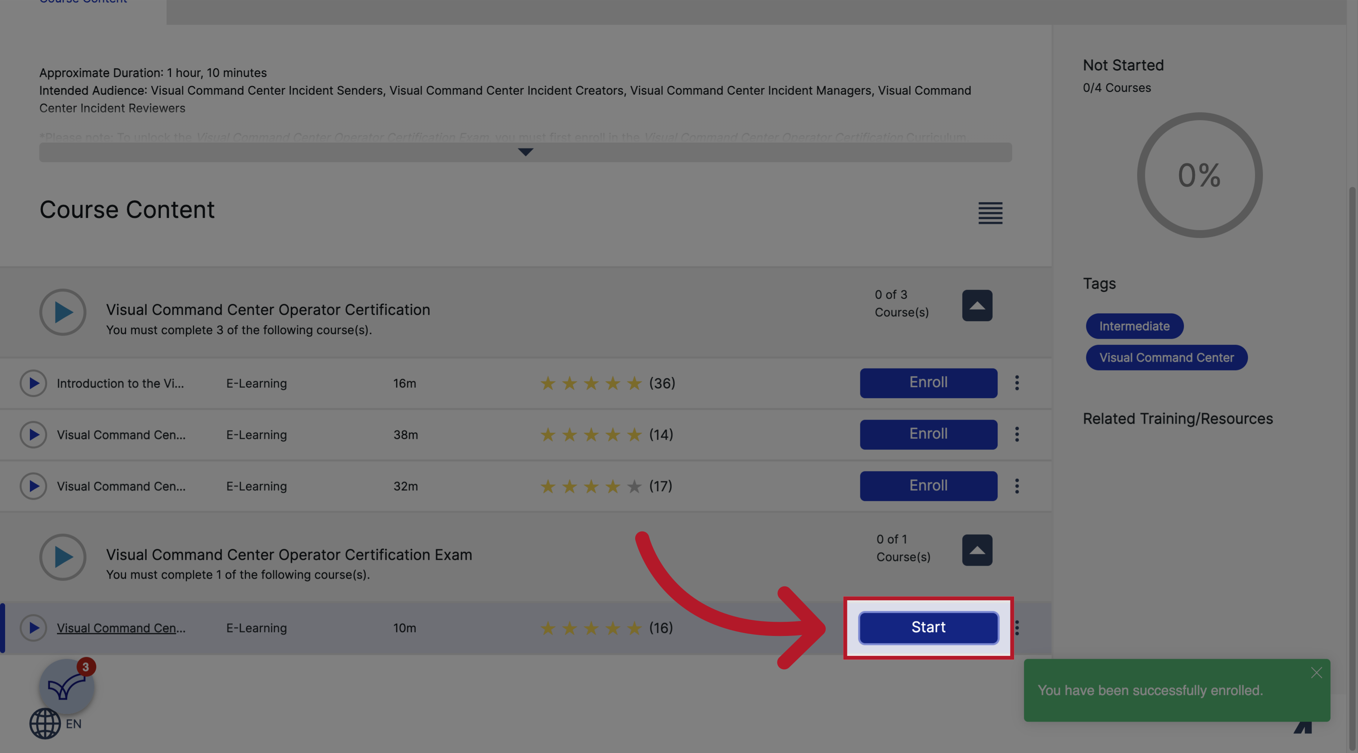Switch to the Course Content tab
The width and height of the screenshot is (1358, 753).
tap(83, 2)
